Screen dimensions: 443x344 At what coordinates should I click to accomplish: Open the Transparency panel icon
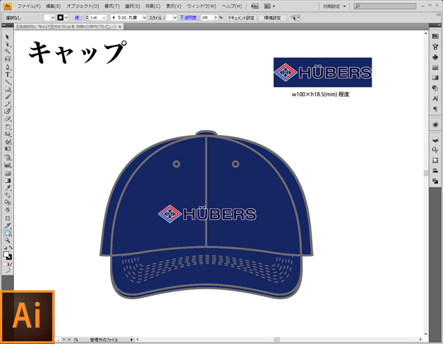click(435, 88)
